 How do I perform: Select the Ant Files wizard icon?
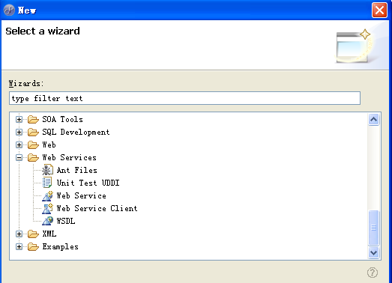[47, 170]
